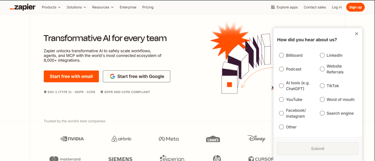Expand the Products dropdown menu
375x161 pixels.
point(51,7)
